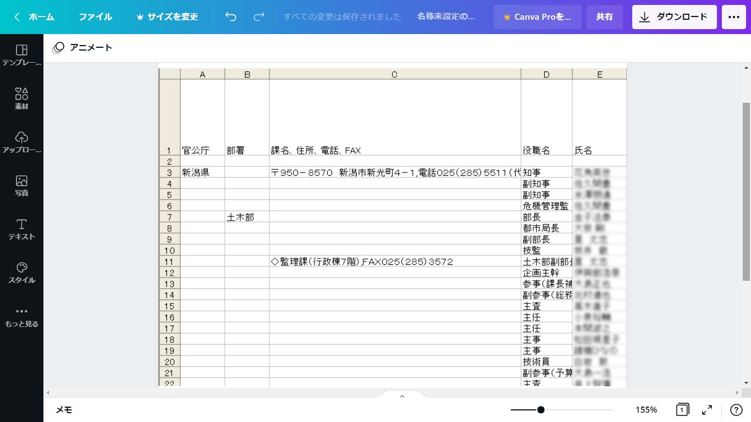The image size is (751, 422).
Task: Open the 素材 elements panel
Action: click(x=21, y=99)
